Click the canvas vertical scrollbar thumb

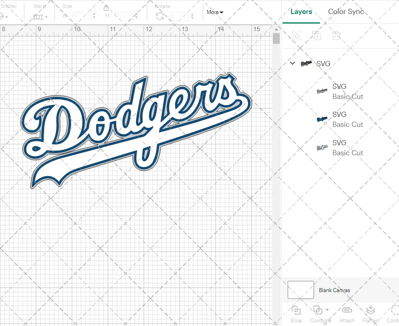click(277, 39)
